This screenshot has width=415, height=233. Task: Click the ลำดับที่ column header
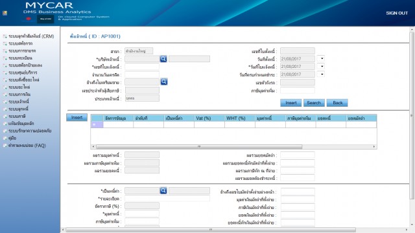click(148, 118)
